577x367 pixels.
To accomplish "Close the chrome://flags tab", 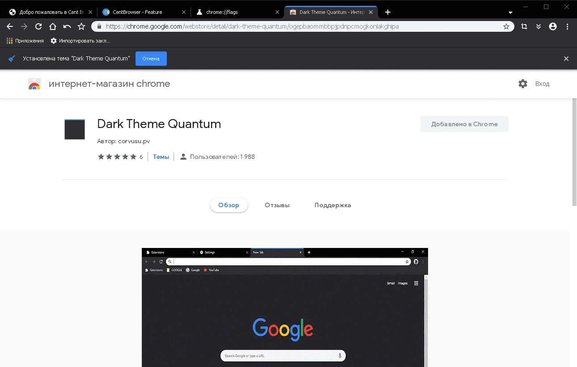I will pos(277,12).
